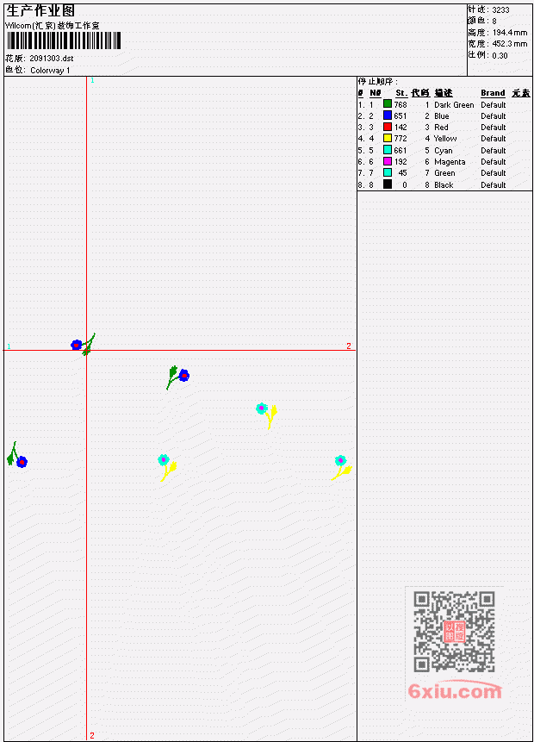Click the 生产作业图 title

40,11
